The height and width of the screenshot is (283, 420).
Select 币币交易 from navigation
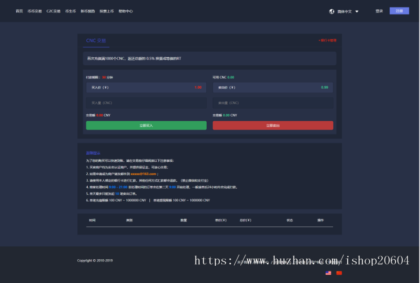click(x=34, y=11)
